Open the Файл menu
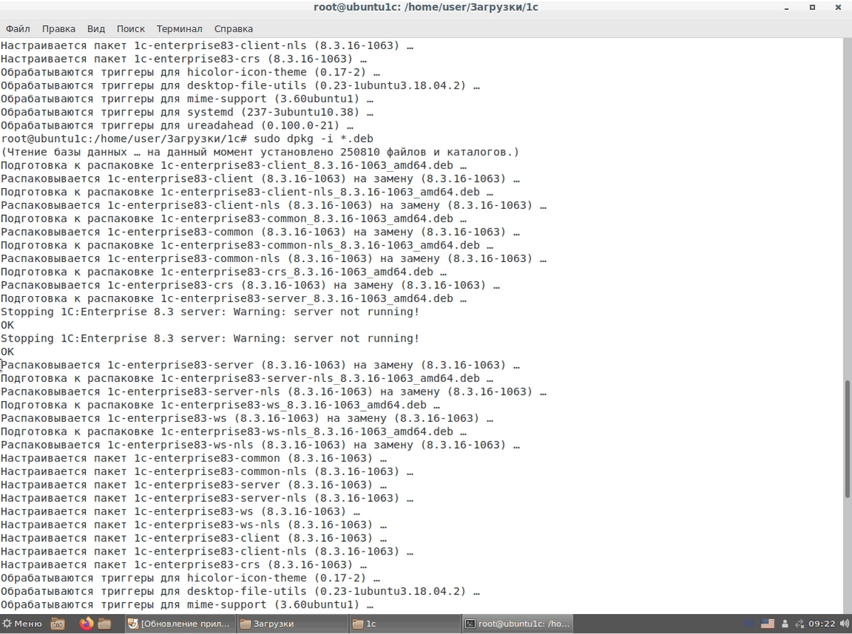The image size is (852, 634). pos(18,29)
